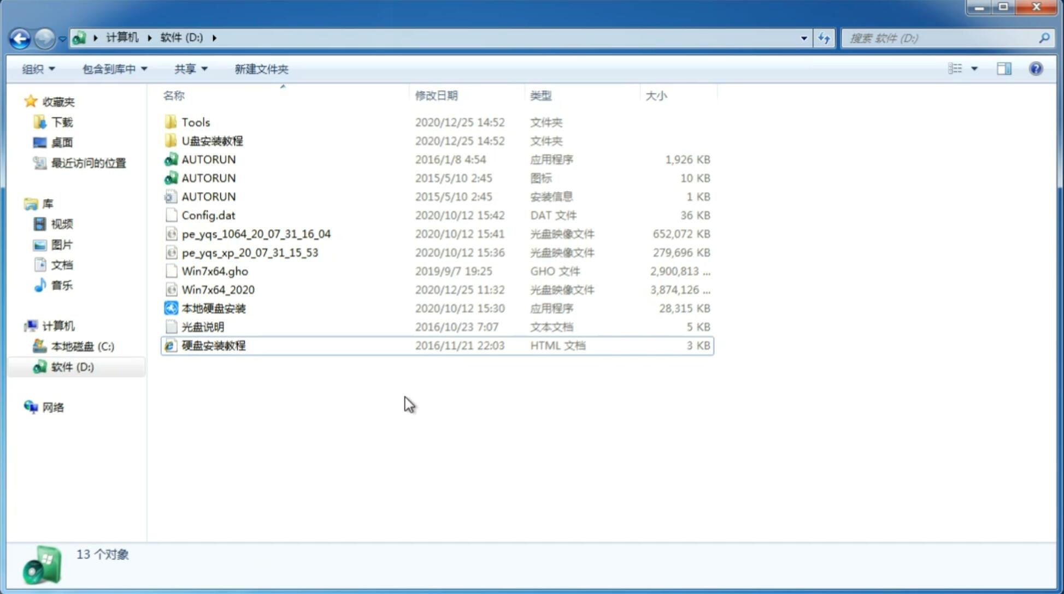The image size is (1064, 594).
Task: Open pe_yqs_xp disc image file
Action: 250,252
